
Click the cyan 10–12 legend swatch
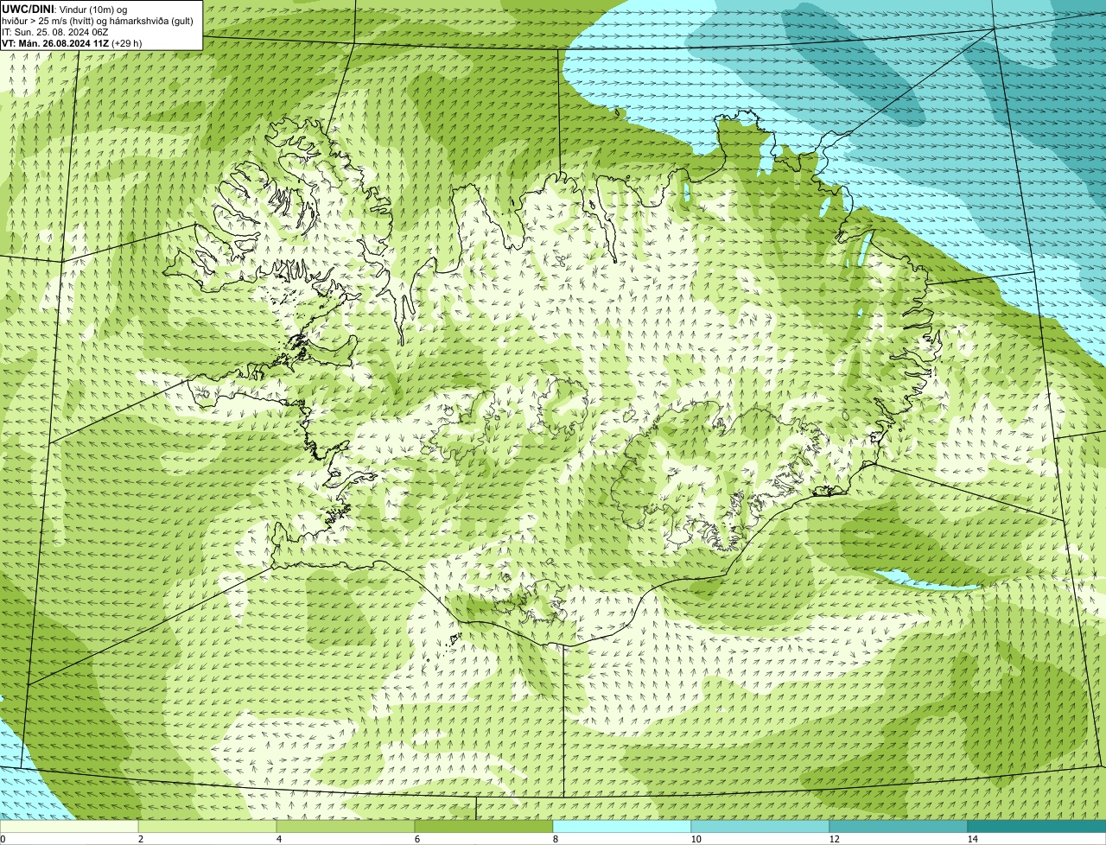(x=760, y=826)
